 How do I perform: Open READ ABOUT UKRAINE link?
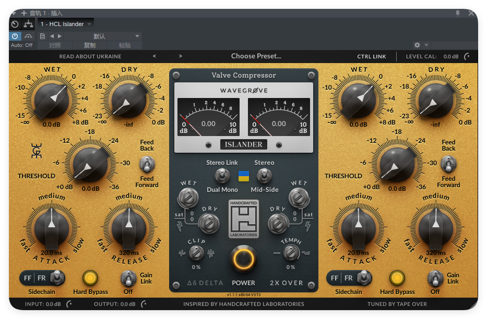(90, 56)
